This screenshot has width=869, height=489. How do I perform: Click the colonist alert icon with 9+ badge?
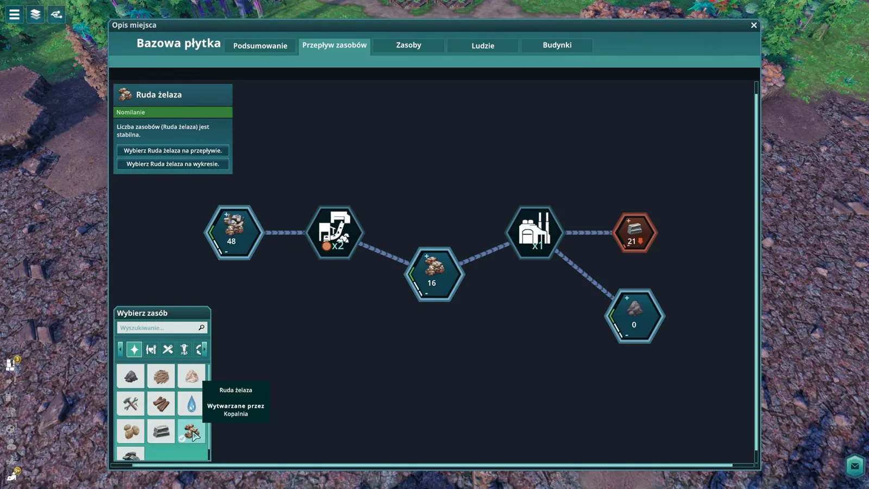click(12, 475)
